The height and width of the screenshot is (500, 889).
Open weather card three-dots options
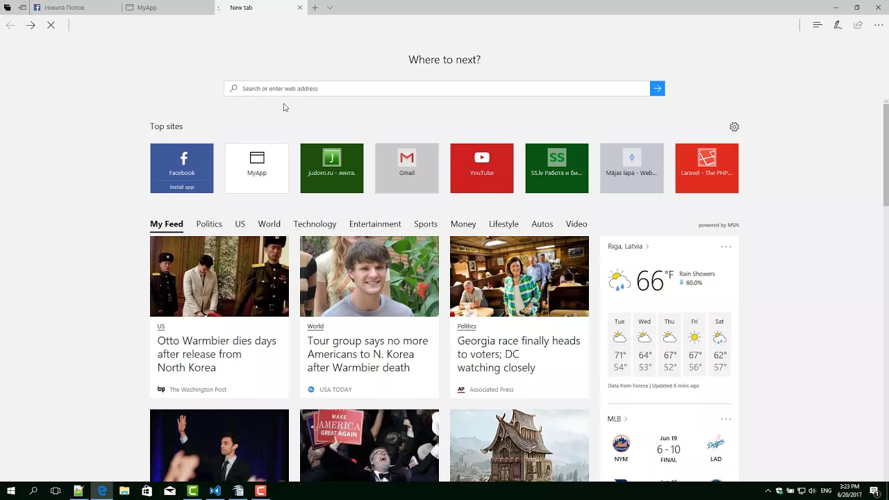726,247
